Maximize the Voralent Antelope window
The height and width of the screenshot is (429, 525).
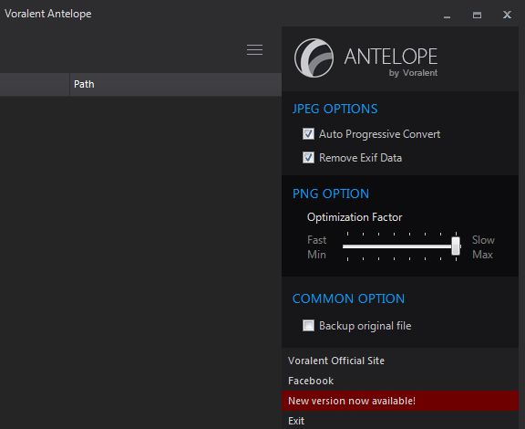point(477,16)
